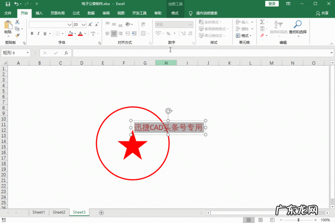Toggle Italic formatting
This screenshot has width=335, height=223.
(38, 33)
